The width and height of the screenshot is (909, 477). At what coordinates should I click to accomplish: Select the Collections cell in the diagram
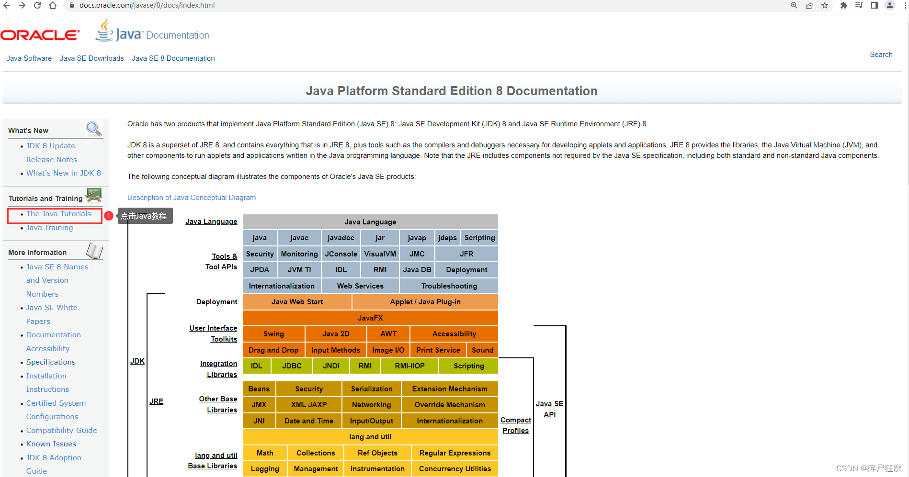pyautogui.click(x=316, y=453)
